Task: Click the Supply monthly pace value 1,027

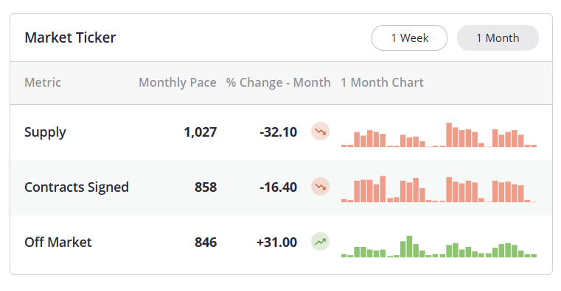Action: 201,132
